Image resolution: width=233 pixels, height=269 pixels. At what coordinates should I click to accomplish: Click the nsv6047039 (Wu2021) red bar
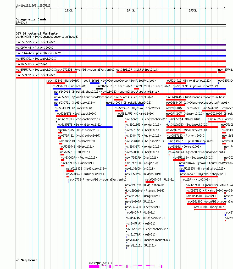pos(150,182)
